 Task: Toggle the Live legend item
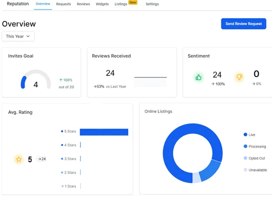click(x=249, y=134)
